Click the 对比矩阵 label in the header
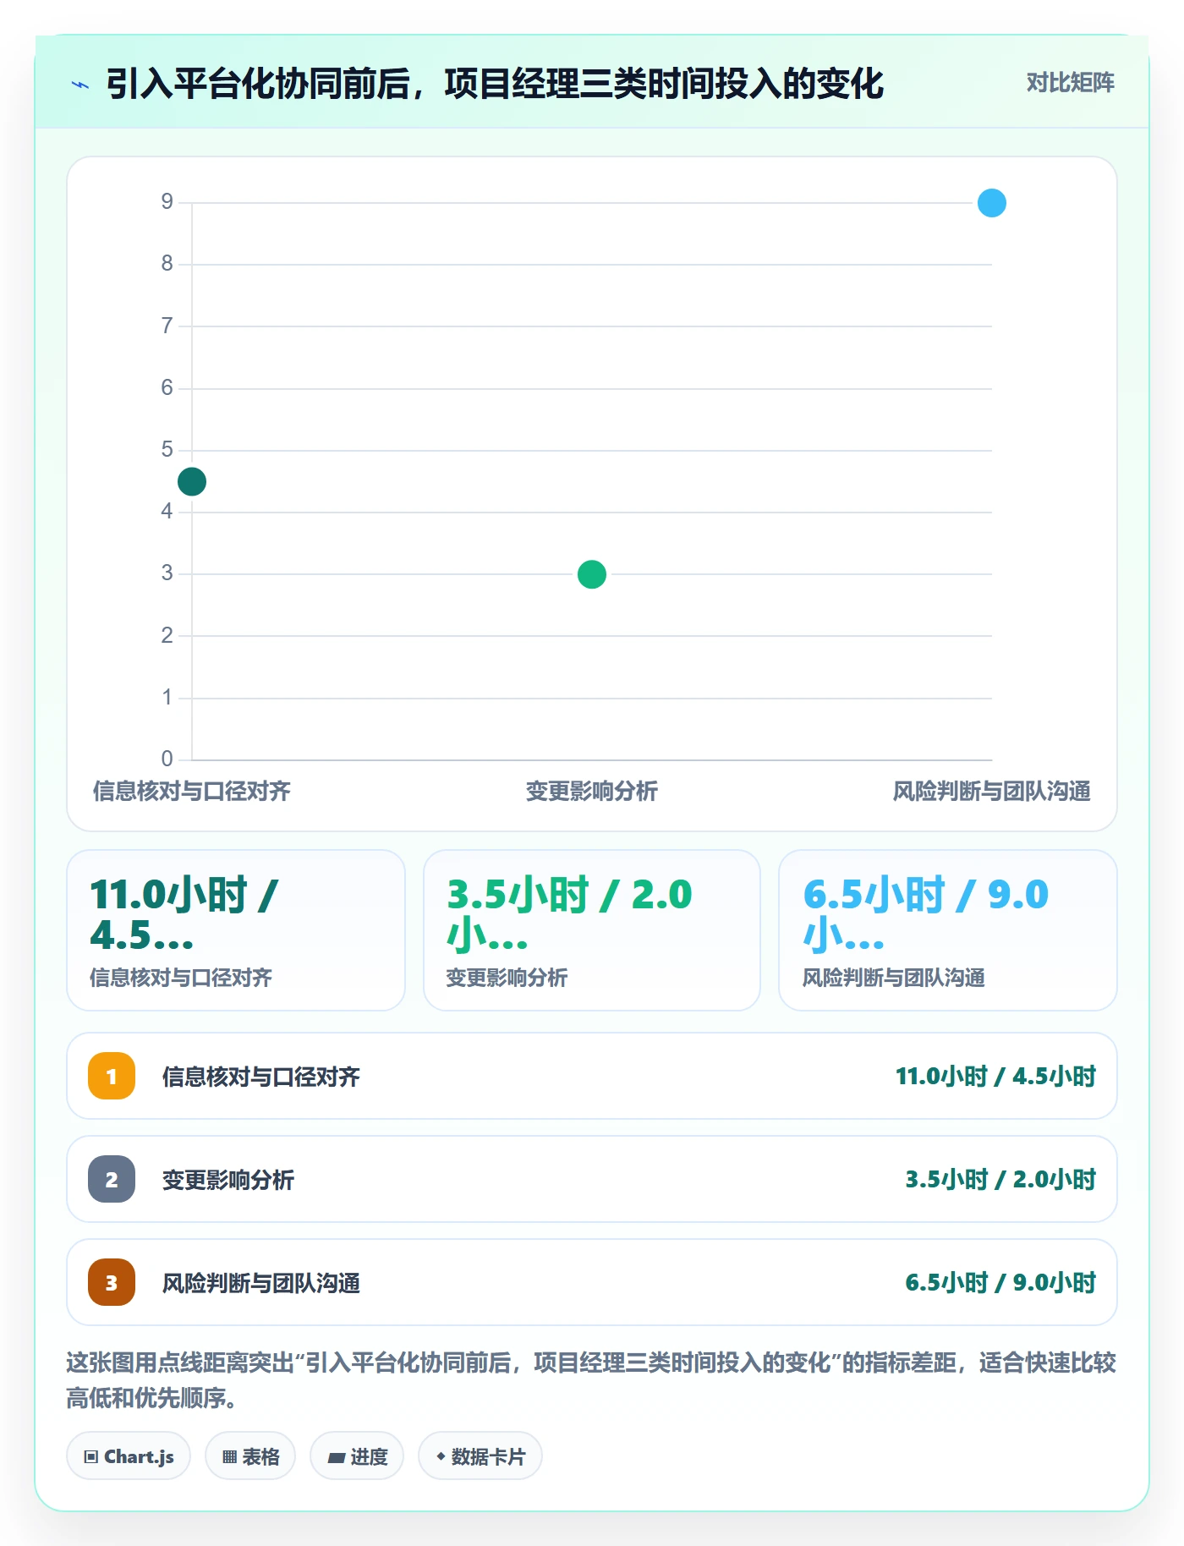1184x1546 pixels. point(1070,83)
